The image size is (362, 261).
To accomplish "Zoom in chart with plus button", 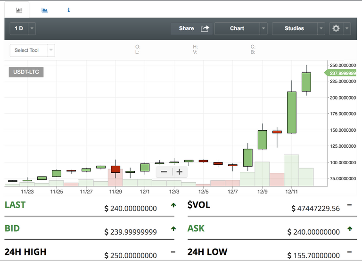I will tap(180, 172).
